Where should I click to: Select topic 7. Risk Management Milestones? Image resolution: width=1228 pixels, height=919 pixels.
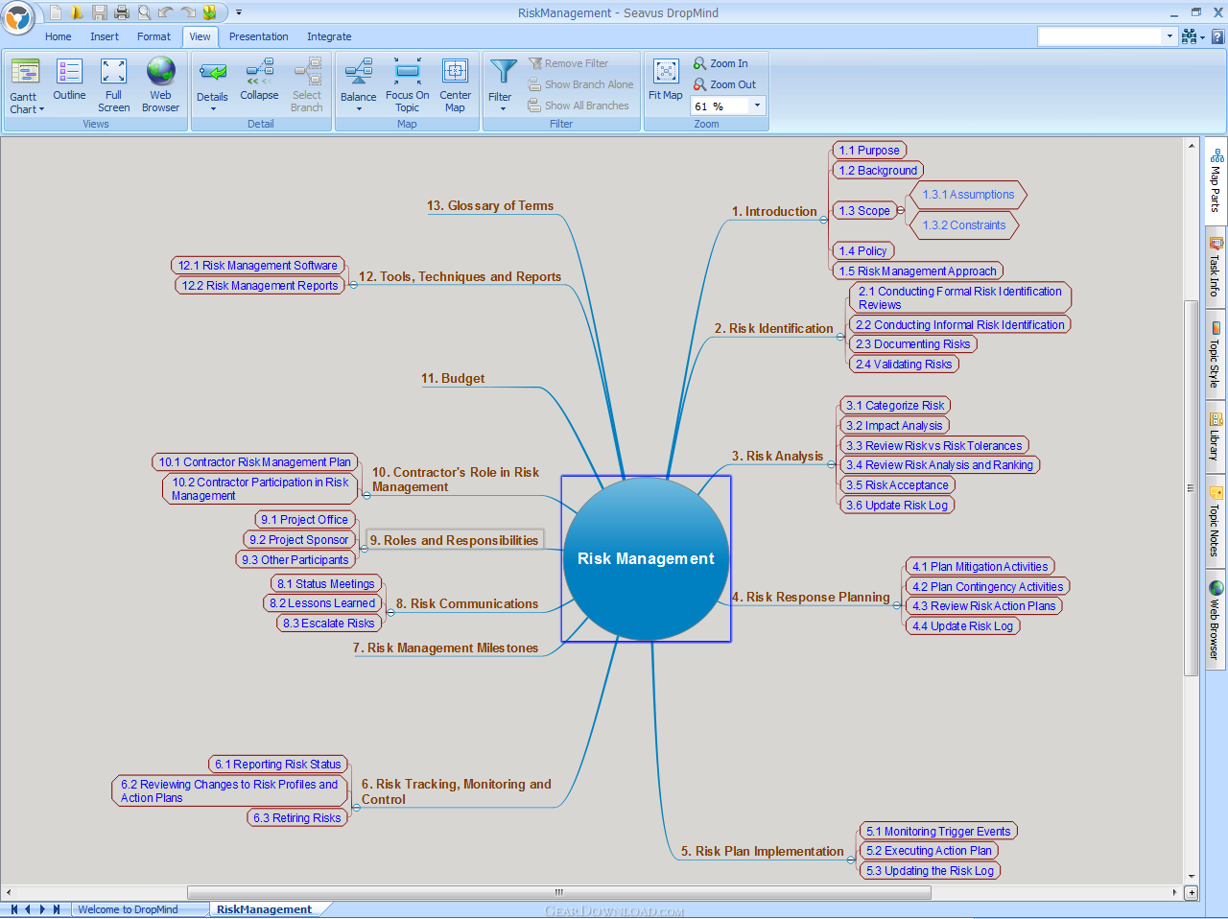(x=445, y=648)
